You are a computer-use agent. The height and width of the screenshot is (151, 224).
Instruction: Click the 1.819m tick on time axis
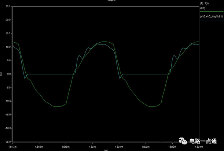pyautogui.click(x=66, y=146)
